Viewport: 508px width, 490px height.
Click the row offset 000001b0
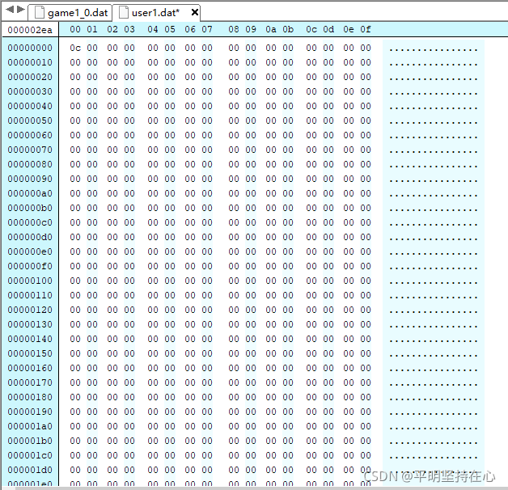(30, 441)
